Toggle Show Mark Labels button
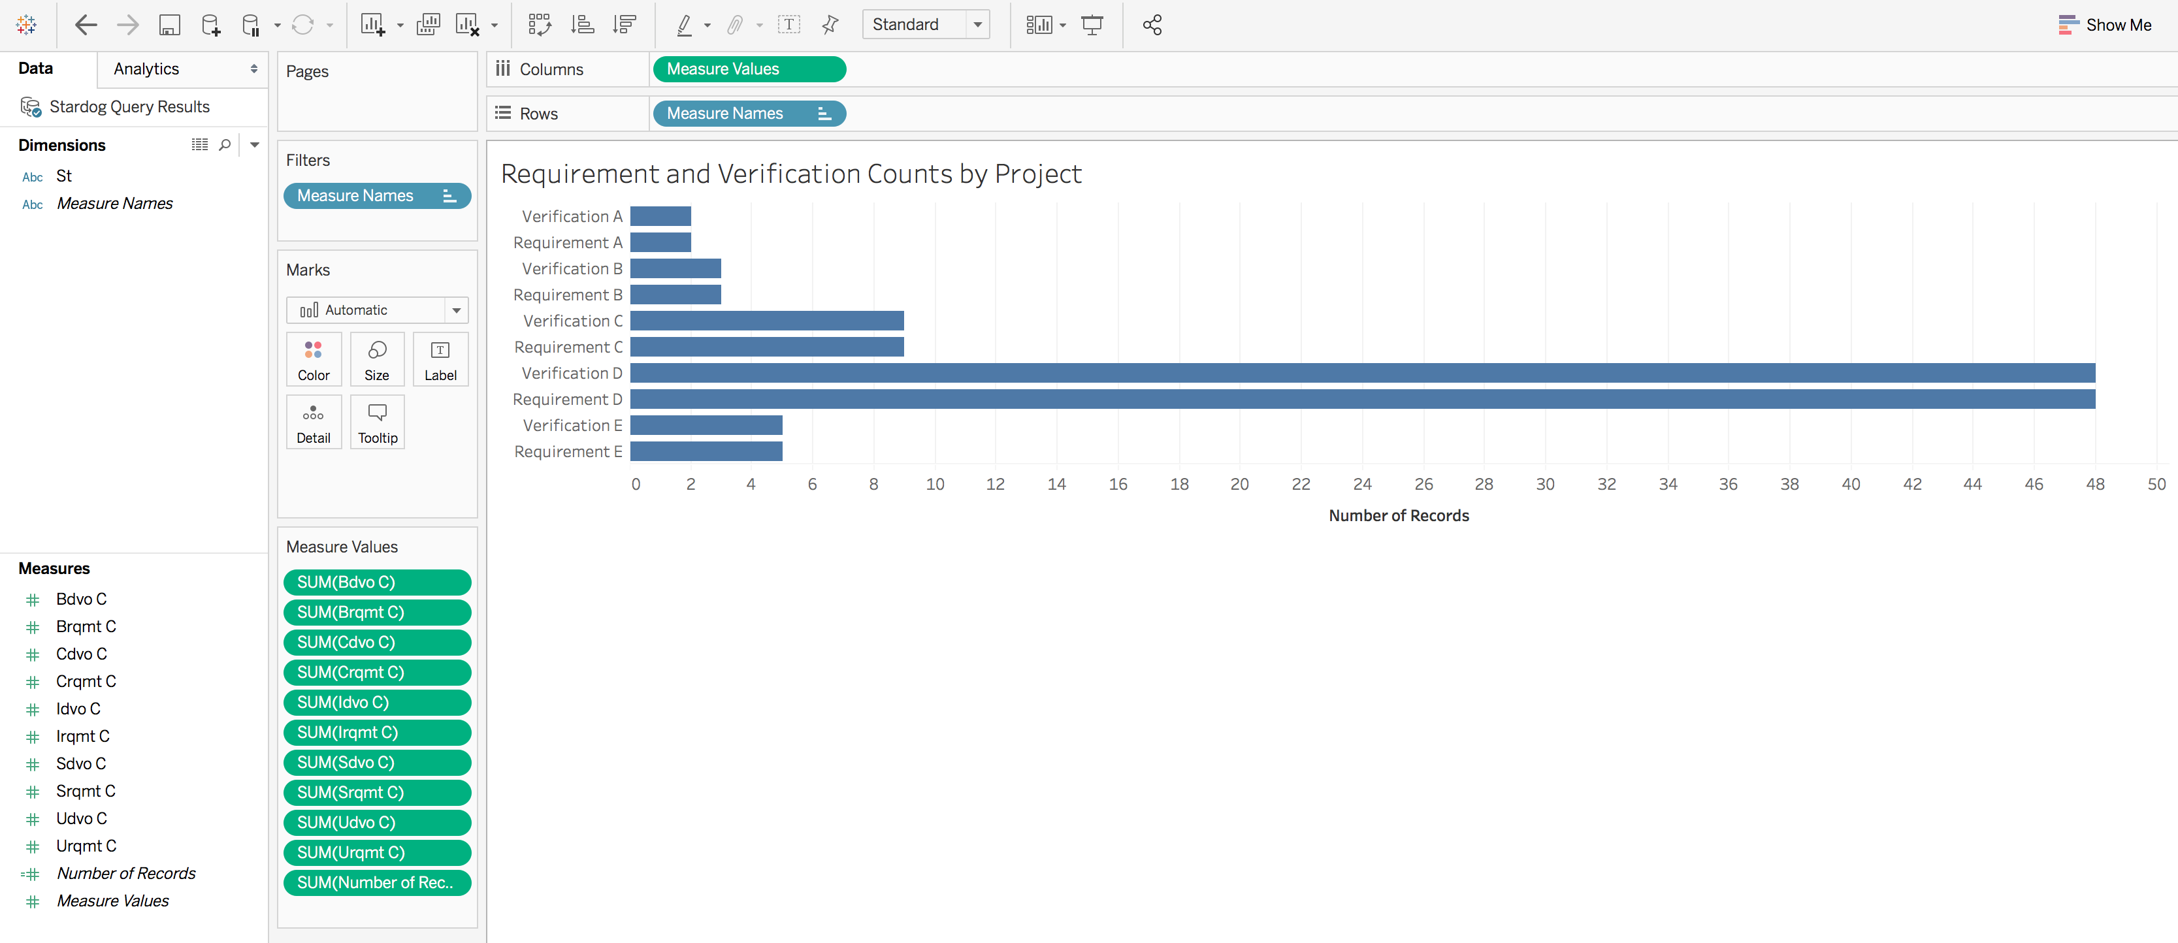Screen dimensions: 2178x943 (x=788, y=25)
